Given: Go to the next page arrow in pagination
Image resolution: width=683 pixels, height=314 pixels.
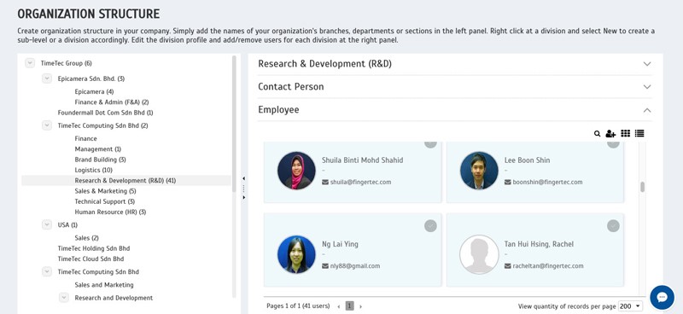Looking at the screenshot, I should point(360,306).
